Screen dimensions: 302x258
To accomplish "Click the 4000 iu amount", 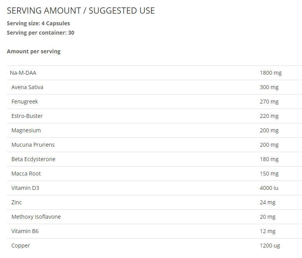I will [269, 188].
